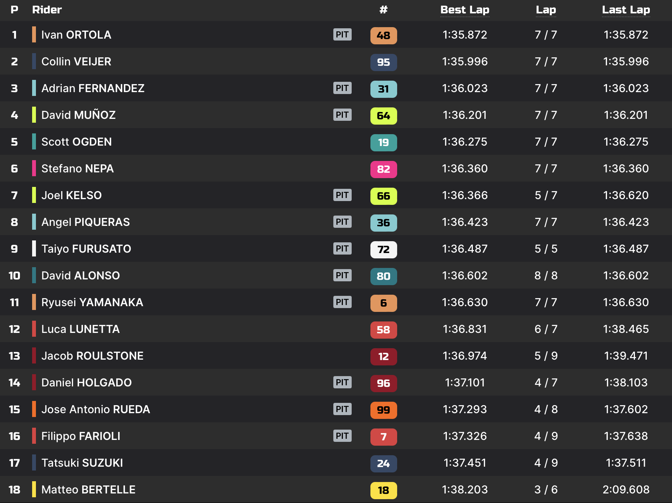Click the Last Lap column header
Screen dimensions: 672x503
coord(626,10)
